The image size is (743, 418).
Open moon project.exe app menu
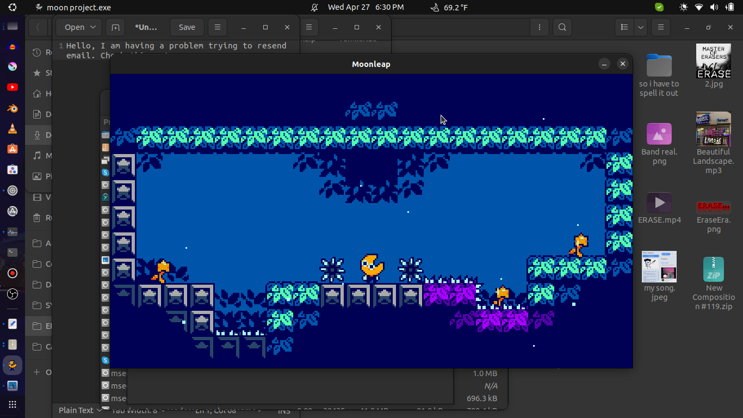click(72, 8)
